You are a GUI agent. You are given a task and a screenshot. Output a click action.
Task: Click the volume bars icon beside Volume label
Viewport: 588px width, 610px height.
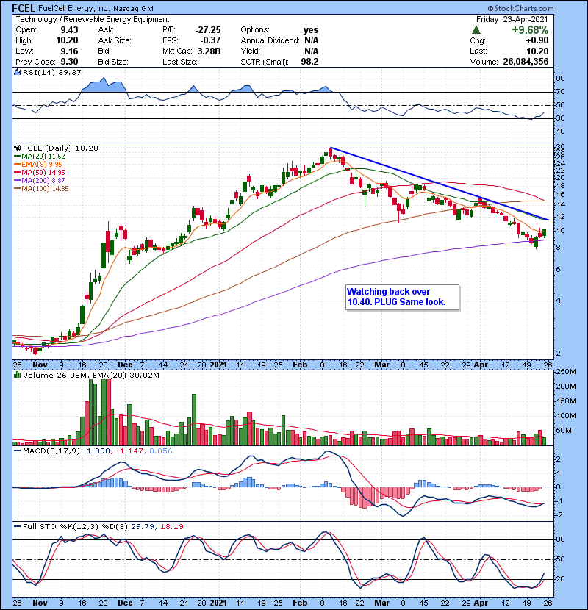pos(18,375)
